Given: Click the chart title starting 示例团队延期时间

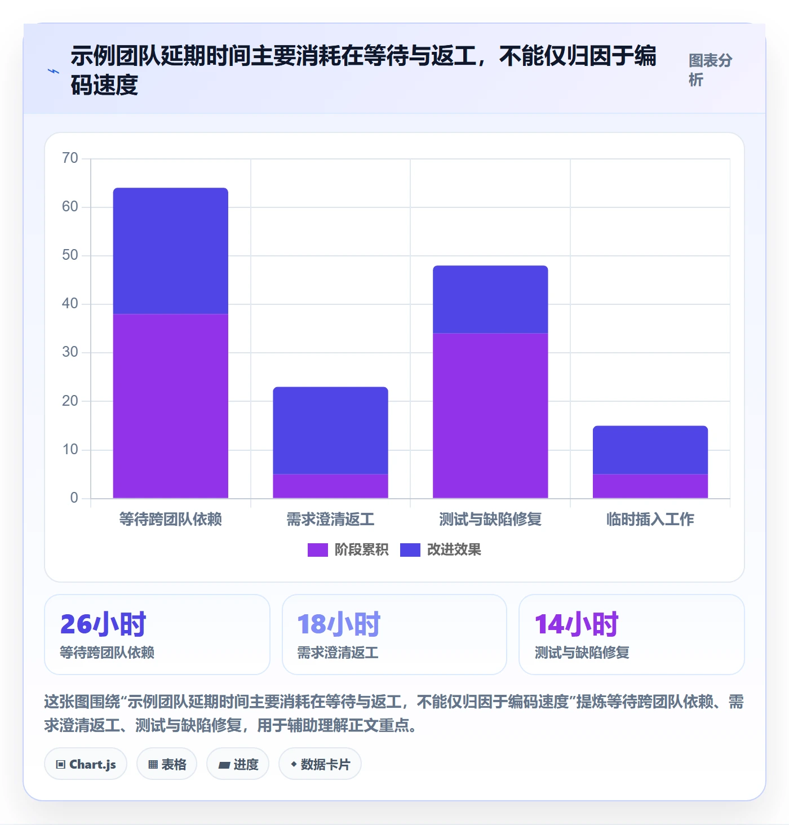Looking at the screenshot, I should coord(364,70).
